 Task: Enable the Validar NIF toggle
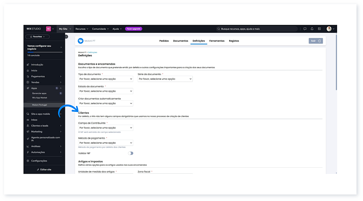pos(131,153)
